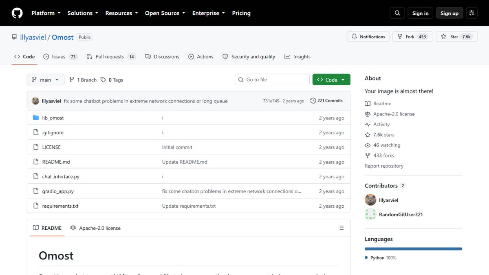
Task: Open the 1 Branch link
Action: click(x=83, y=80)
